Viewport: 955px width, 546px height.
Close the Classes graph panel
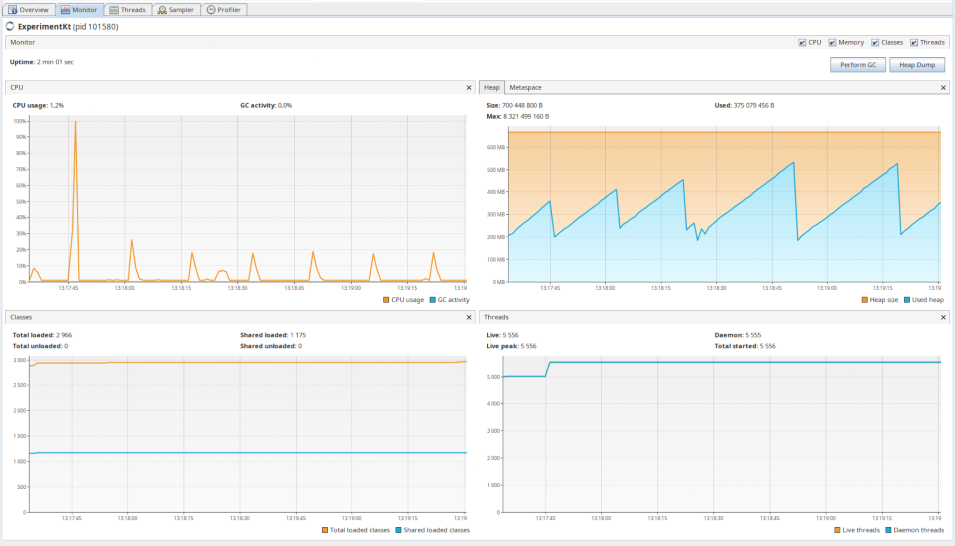469,317
